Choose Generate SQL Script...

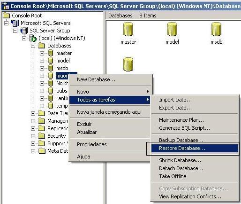click(x=195, y=128)
